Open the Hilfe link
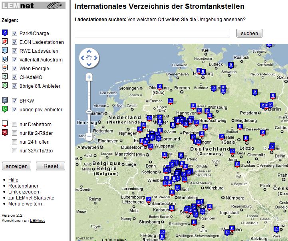288x241 pixels. pos(13,180)
